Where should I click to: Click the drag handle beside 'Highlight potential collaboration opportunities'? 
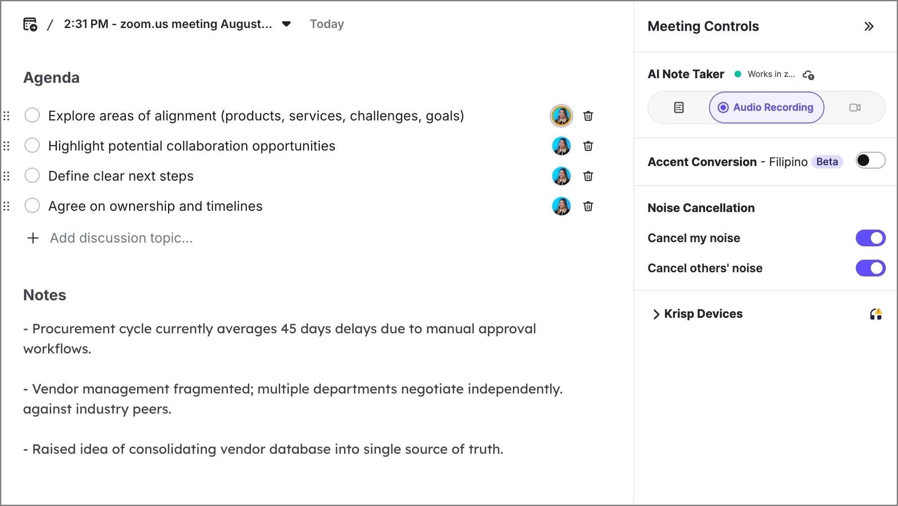6,146
